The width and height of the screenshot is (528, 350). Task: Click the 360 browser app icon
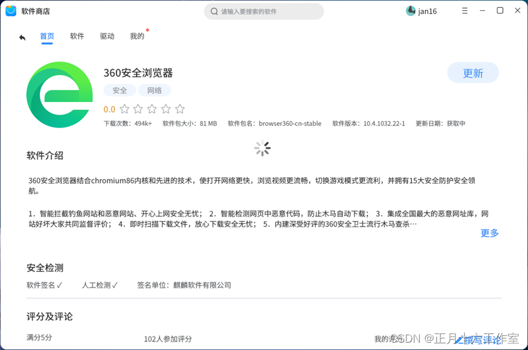tap(60, 95)
